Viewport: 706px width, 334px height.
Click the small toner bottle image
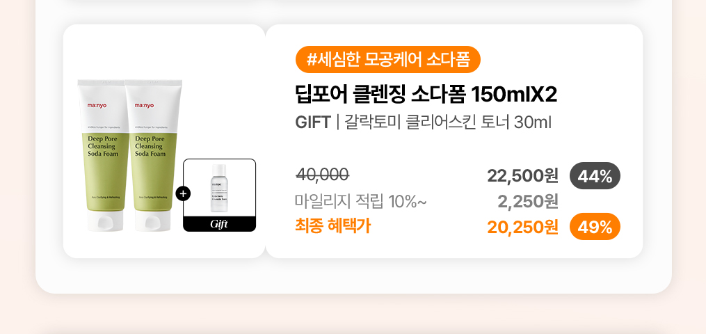(219, 188)
